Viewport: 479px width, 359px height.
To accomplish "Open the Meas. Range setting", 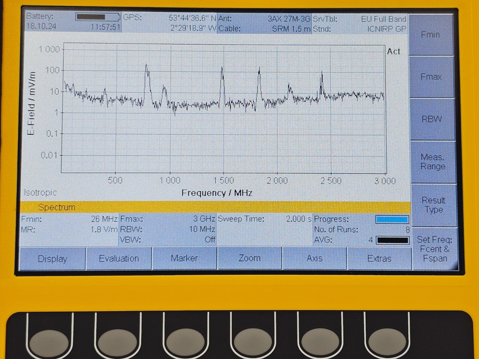I will point(433,162).
